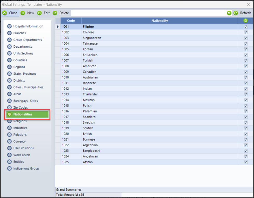The width and height of the screenshot is (254, 198).
Task: Select Countries in the sidebar
Action: coord(20,60)
